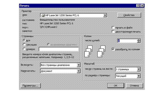Click the left collated pages illustration
Viewport: 164px width, 103px height.
[88, 51]
